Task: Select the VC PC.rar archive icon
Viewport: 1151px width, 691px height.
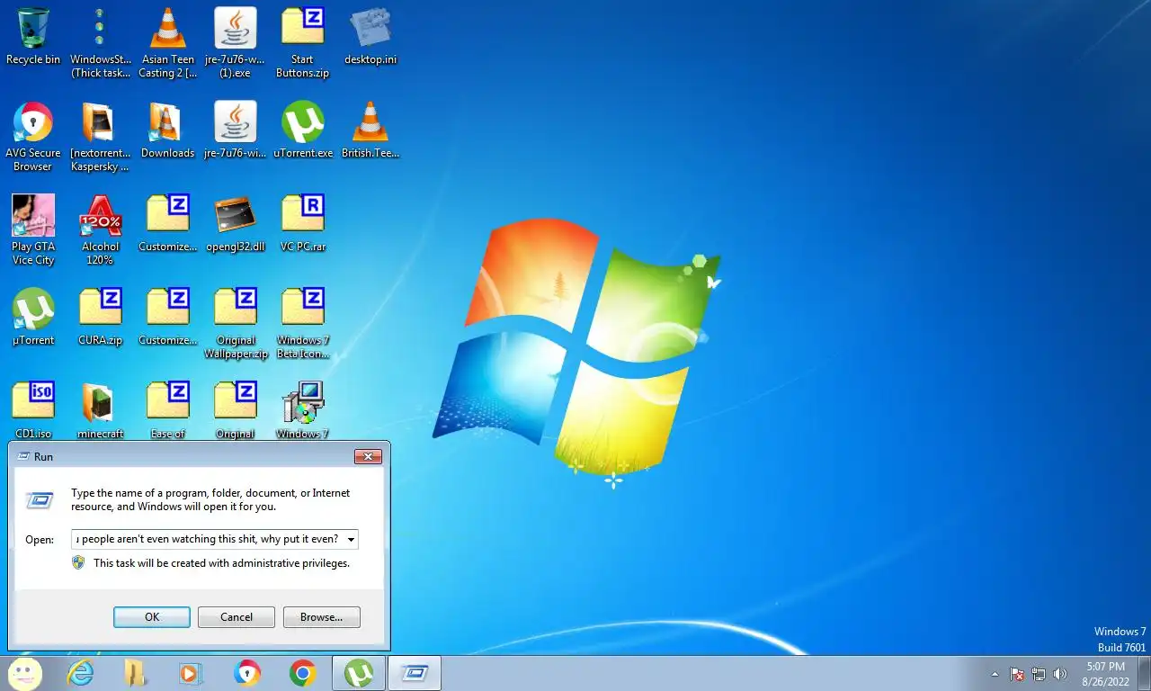Action: coord(303,224)
